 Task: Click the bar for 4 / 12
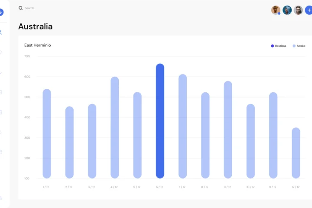[x=114, y=127]
